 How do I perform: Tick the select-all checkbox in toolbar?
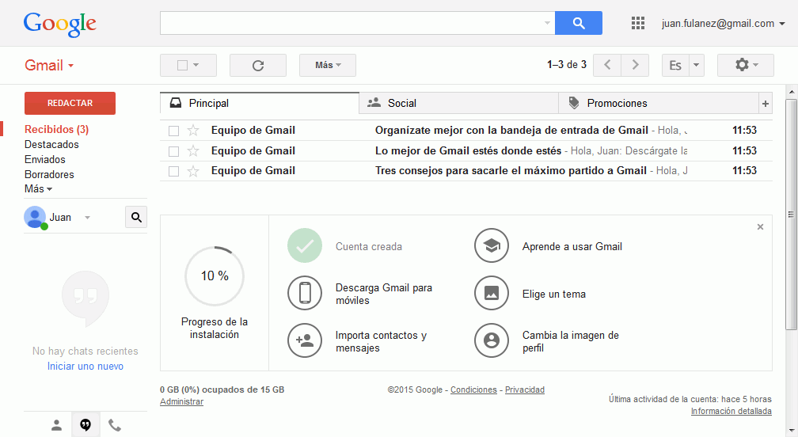pyautogui.click(x=182, y=65)
